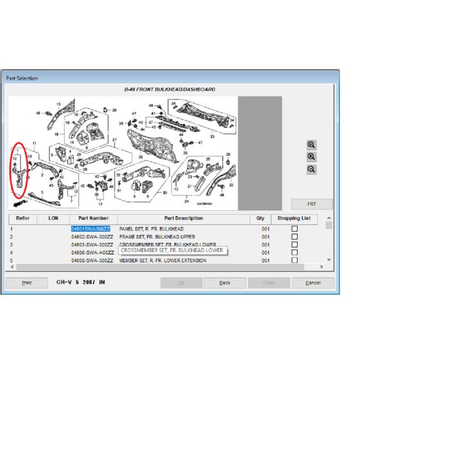Click description FRAME SET, FR. BULKHEAD UPPER
The width and height of the screenshot is (450, 450).
157,237
